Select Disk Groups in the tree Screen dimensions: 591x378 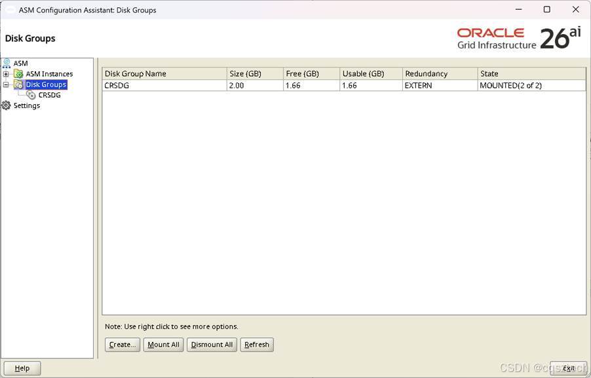(46, 85)
